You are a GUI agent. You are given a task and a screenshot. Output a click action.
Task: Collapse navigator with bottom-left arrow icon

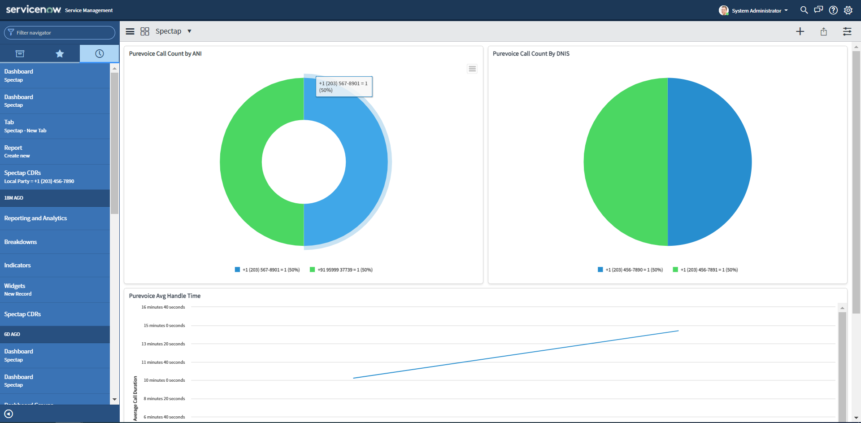click(9, 414)
